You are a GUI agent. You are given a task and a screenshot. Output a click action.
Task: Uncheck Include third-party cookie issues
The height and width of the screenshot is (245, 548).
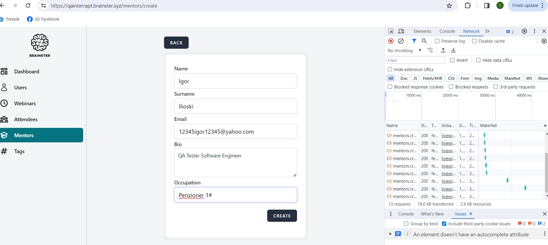point(444,224)
